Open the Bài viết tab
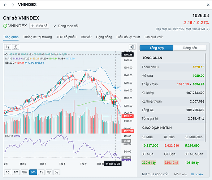 (86, 37)
